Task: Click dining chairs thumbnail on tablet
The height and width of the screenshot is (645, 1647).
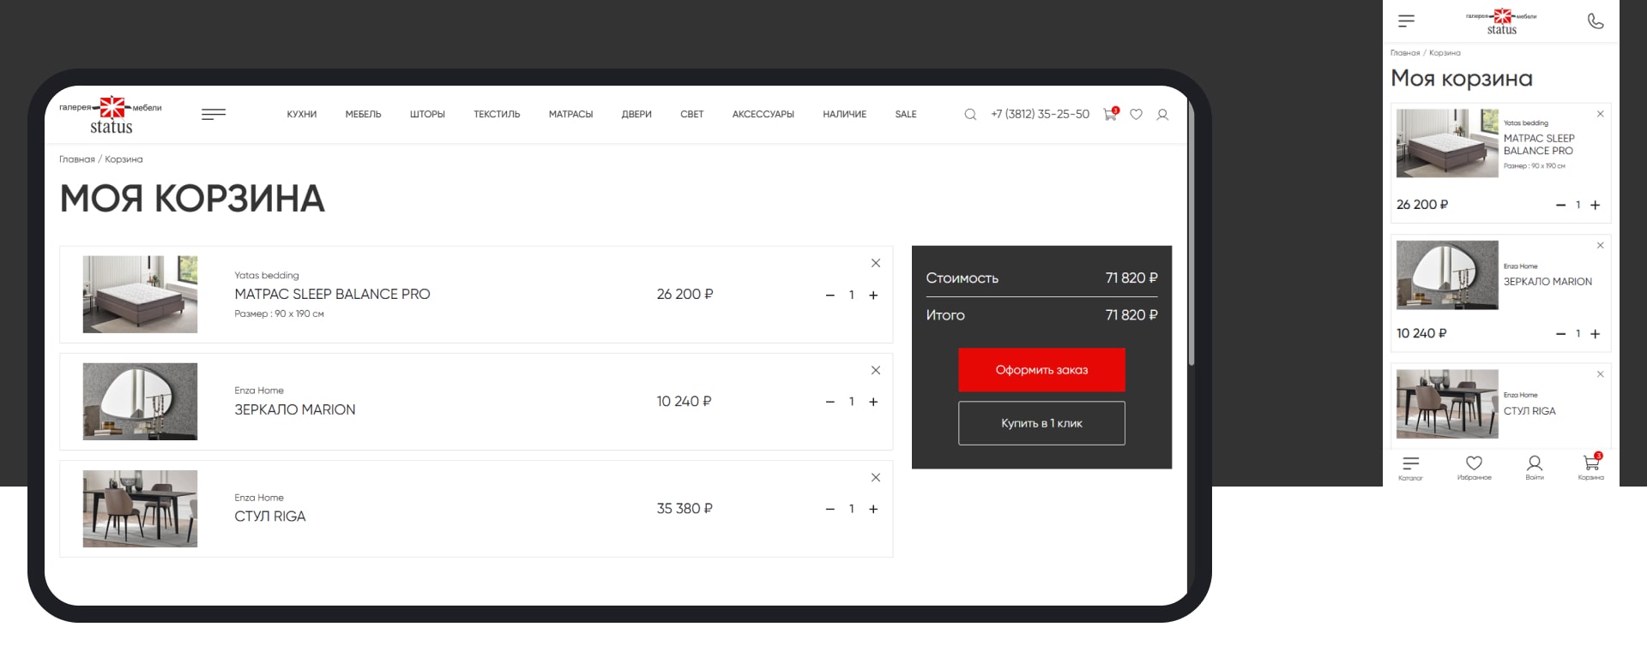Action: tap(140, 509)
